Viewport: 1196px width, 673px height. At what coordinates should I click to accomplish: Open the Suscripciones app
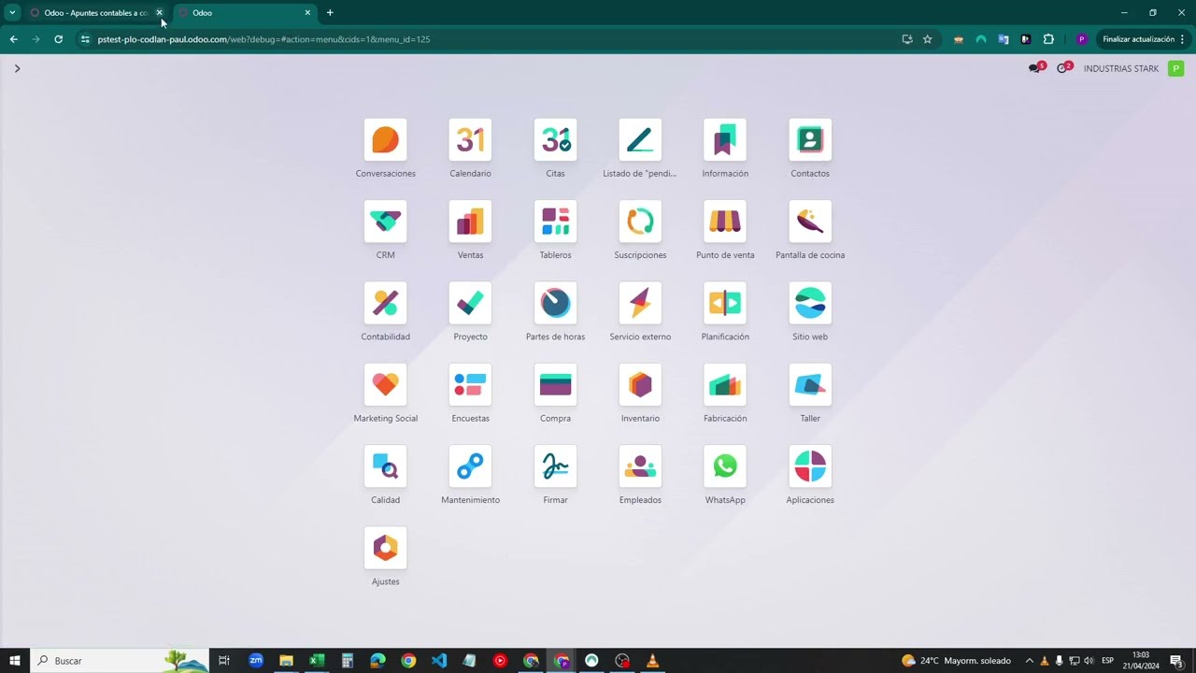point(640,222)
